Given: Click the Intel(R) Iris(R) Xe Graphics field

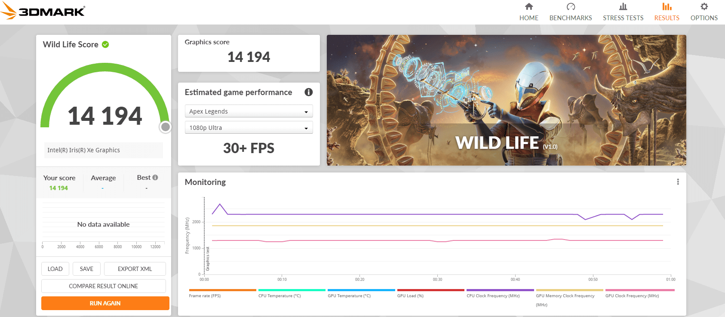Looking at the screenshot, I should click(103, 150).
